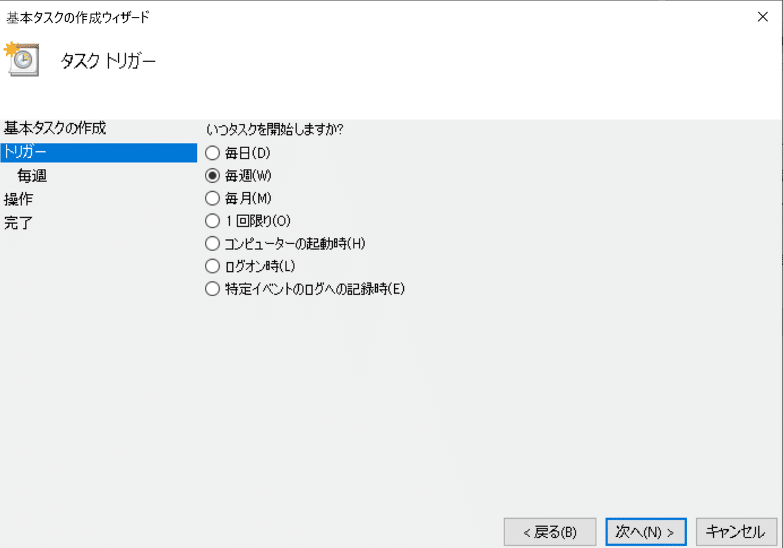Select the 毎週(W) weekly radio option
The height and width of the screenshot is (548, 783).
tap(238, 175)
